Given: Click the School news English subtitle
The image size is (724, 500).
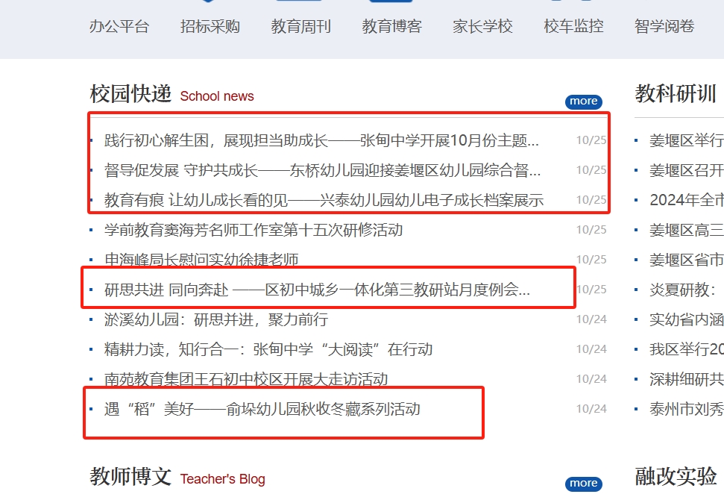Looking at the screenshot, I should (217, 96).
